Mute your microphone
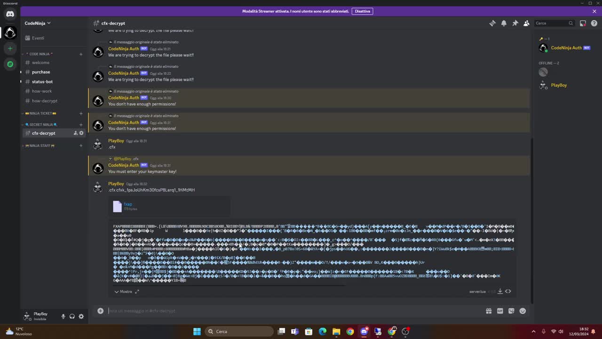 point(63,316)
